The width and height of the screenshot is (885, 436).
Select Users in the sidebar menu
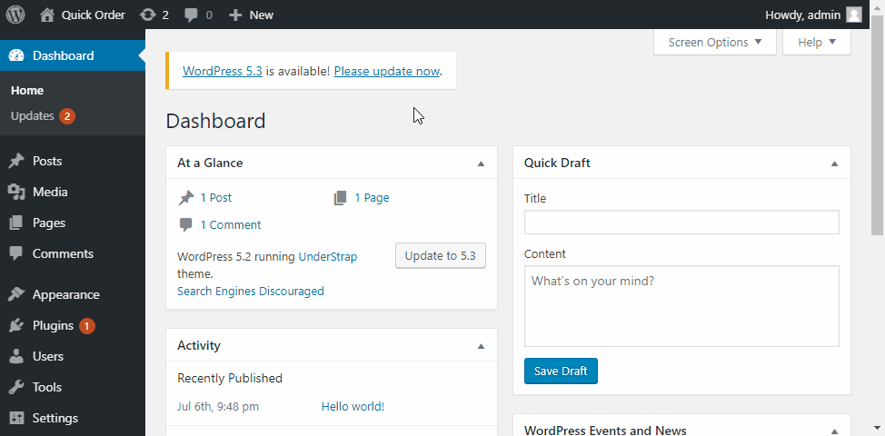47,356
